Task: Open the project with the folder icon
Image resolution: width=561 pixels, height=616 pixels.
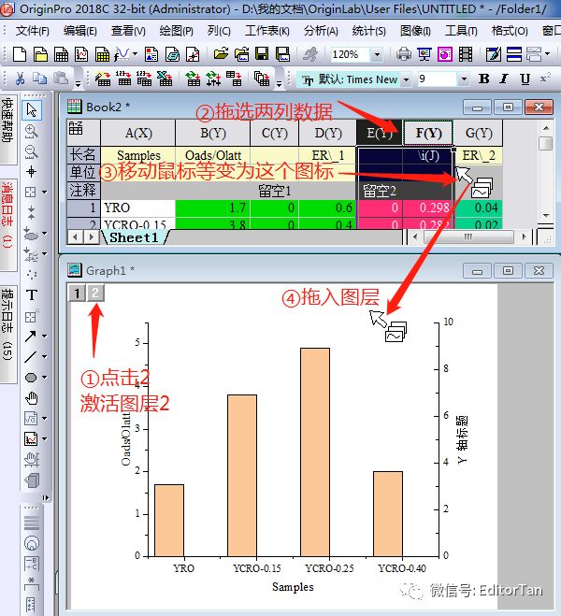Action: pyautogui.click(x=222, y=54)
